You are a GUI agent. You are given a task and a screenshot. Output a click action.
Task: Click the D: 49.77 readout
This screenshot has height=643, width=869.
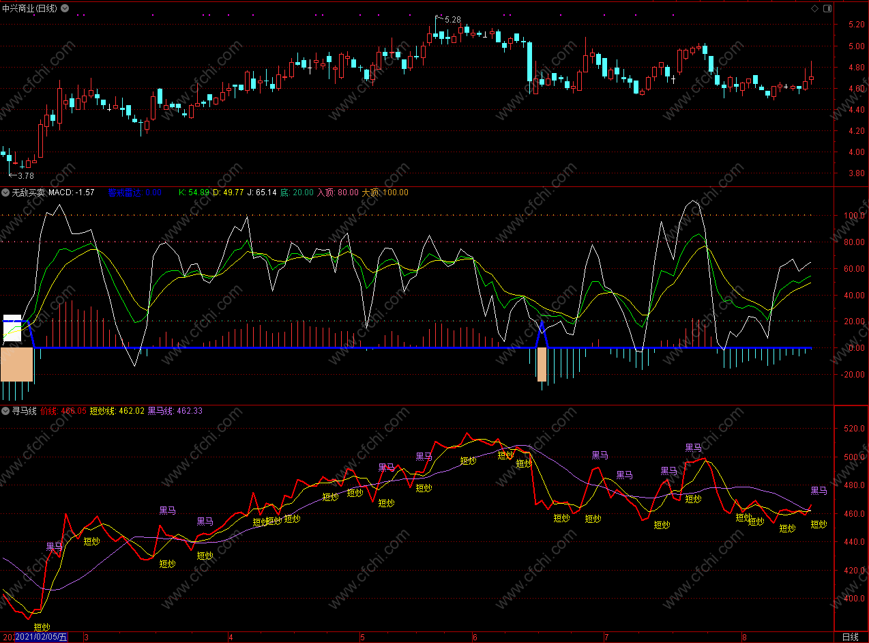228,192
